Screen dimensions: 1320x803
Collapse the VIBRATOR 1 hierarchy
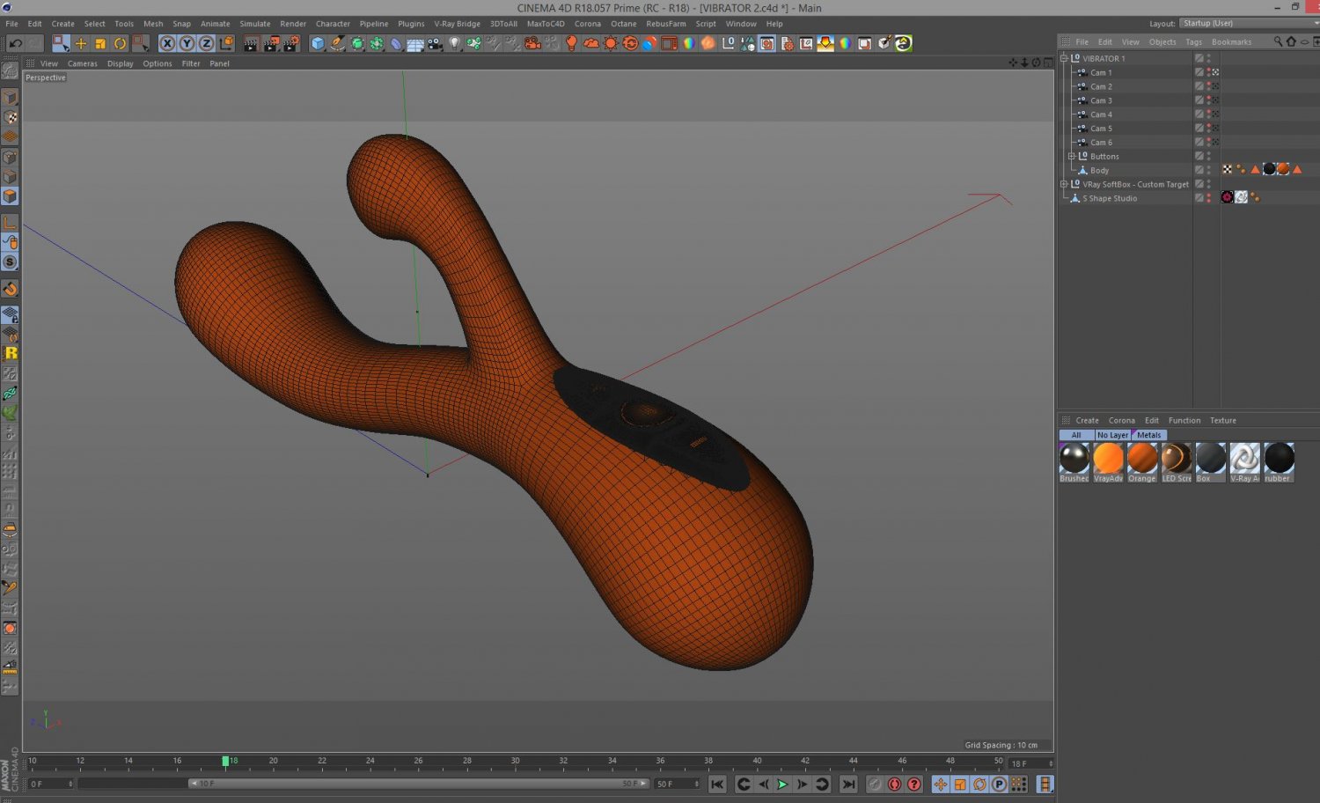pos(1064,59)
